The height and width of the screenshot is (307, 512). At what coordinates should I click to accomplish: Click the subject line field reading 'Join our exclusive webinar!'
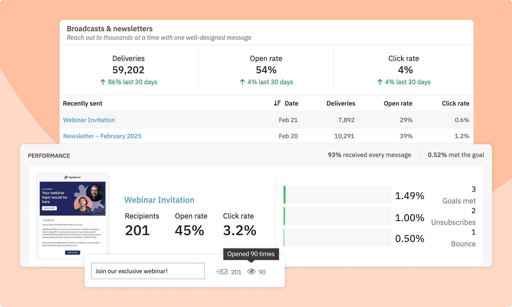(x=147, y=271)
